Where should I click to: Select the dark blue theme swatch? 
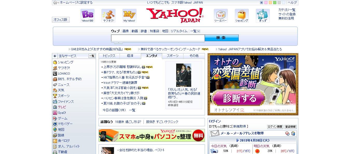point(262,3)
